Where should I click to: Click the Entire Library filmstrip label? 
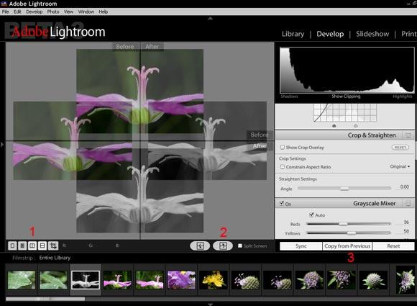[55, 258]
